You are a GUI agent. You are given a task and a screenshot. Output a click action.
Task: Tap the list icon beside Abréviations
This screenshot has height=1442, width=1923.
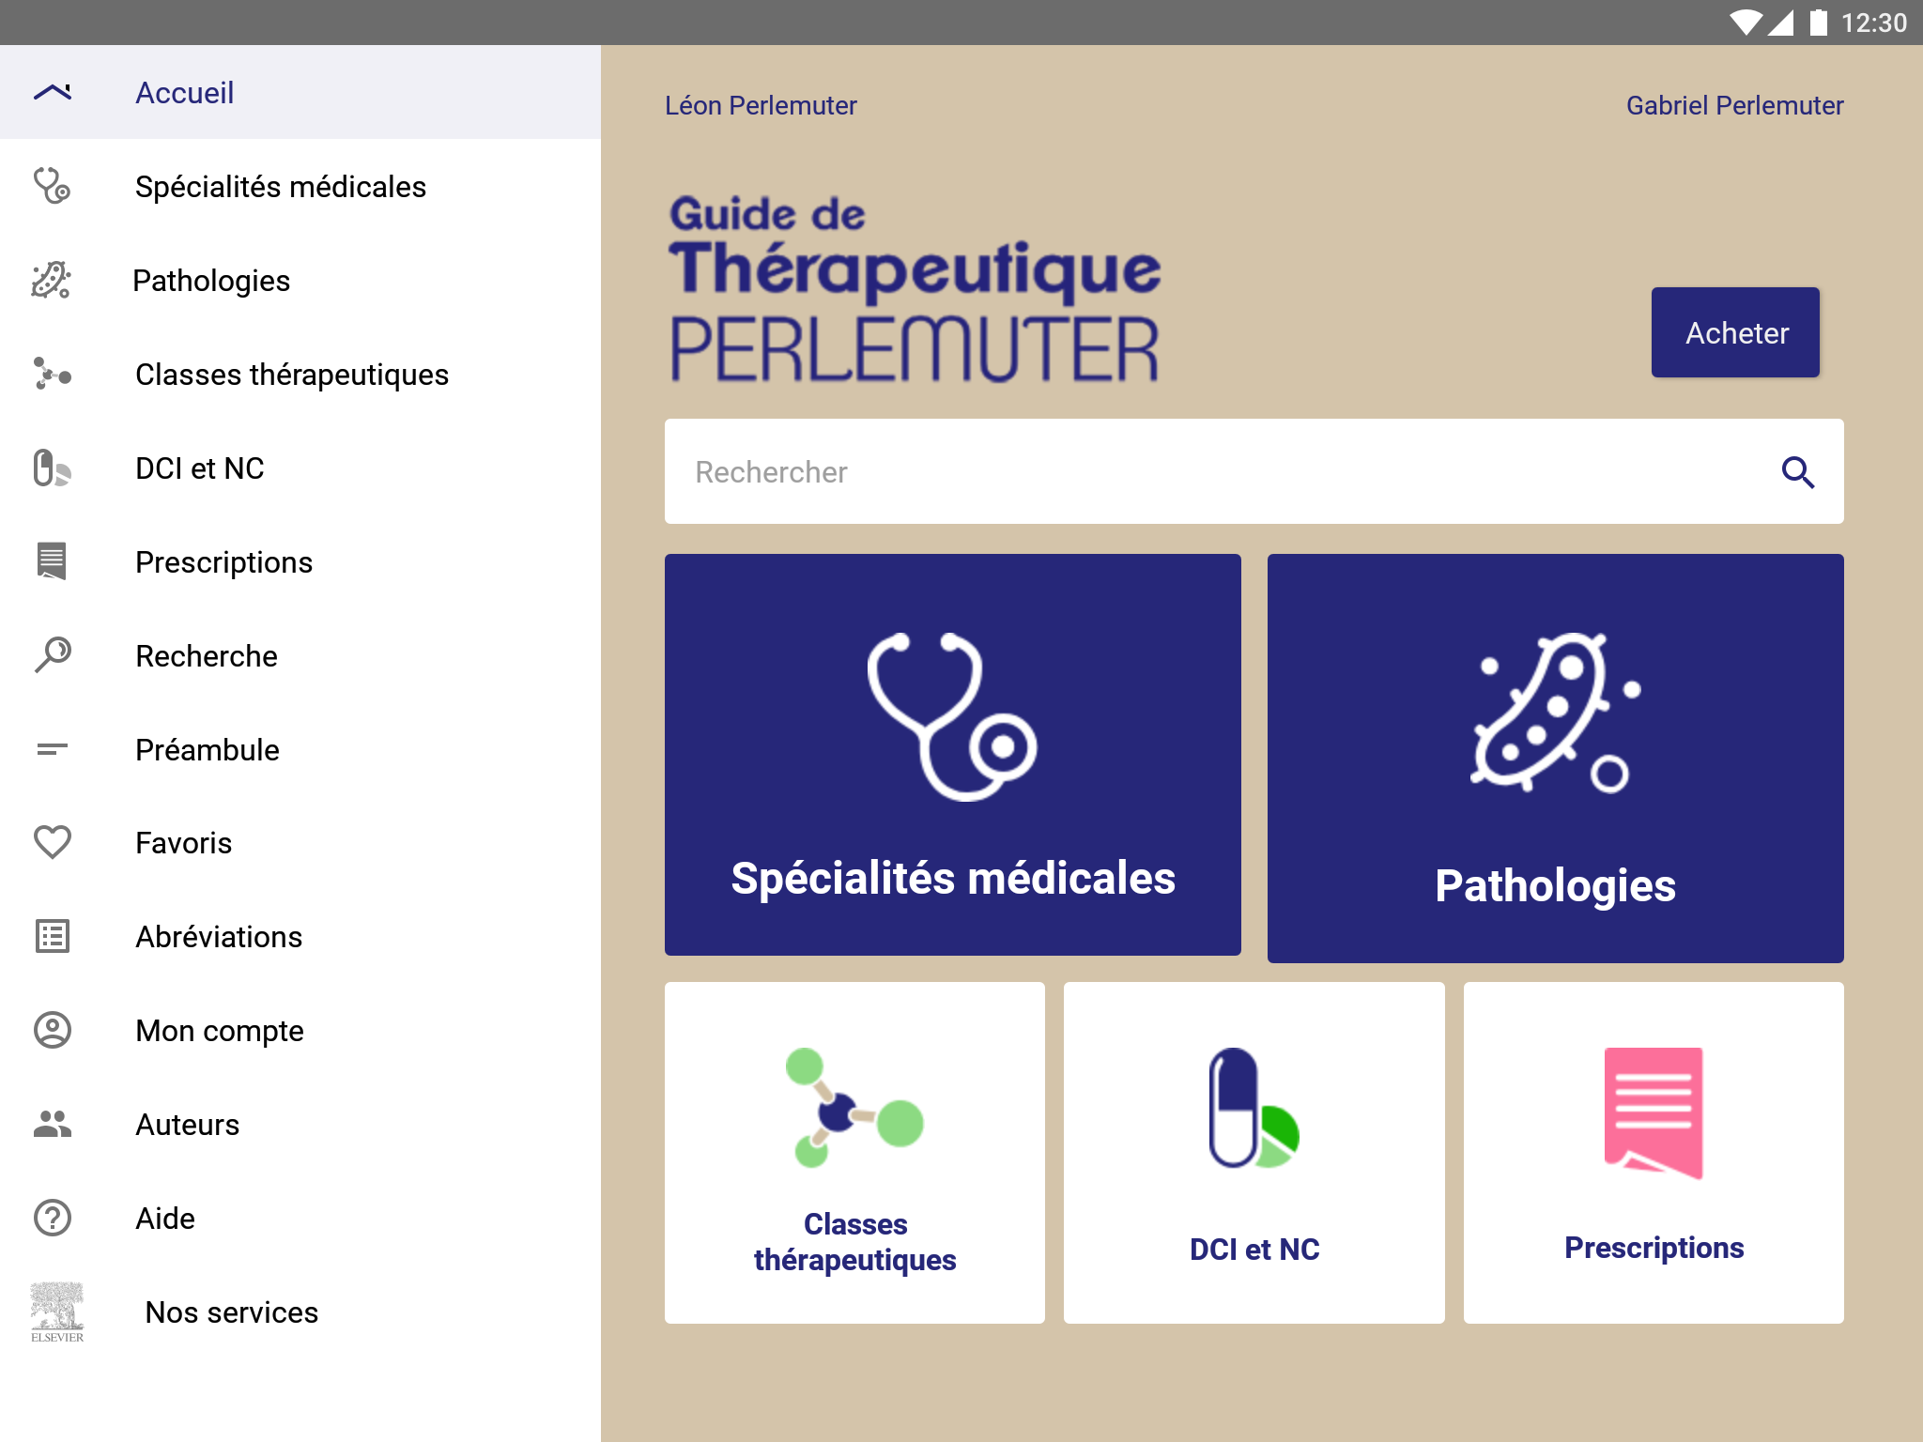pyautogui.click(x=53, y=936)
